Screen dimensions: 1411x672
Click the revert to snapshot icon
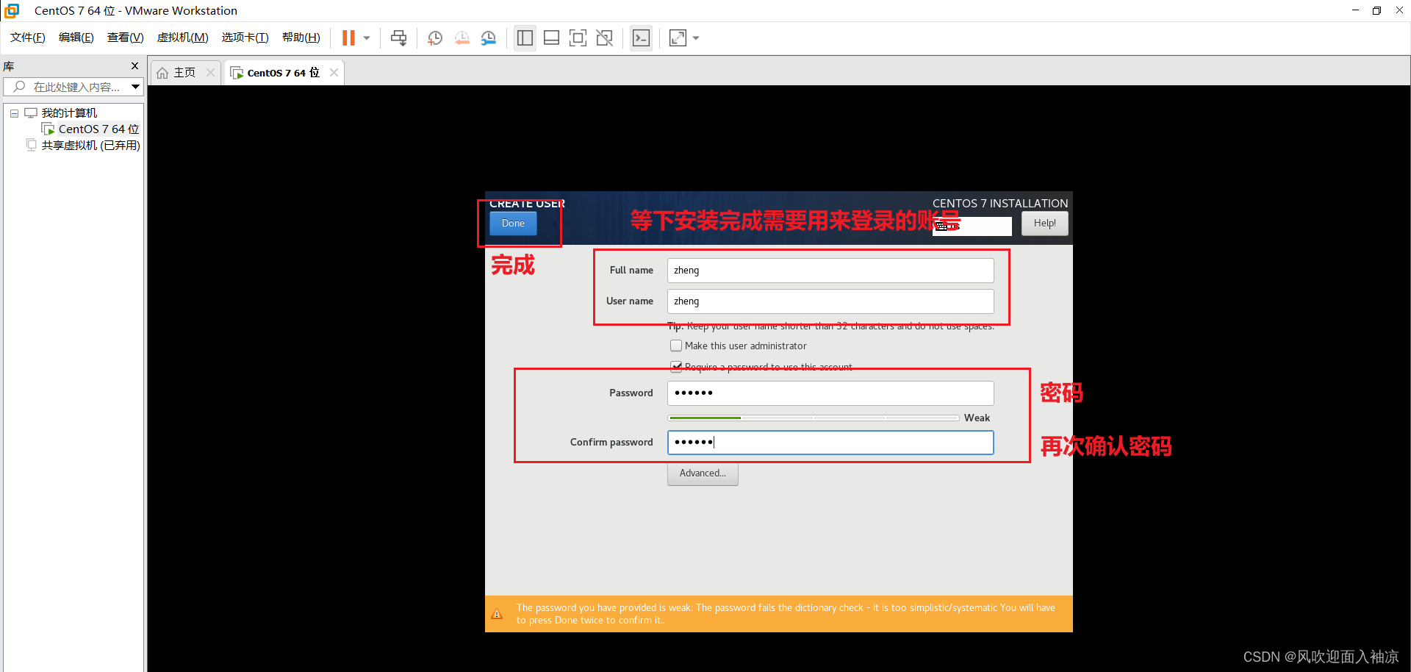point(462,38)
